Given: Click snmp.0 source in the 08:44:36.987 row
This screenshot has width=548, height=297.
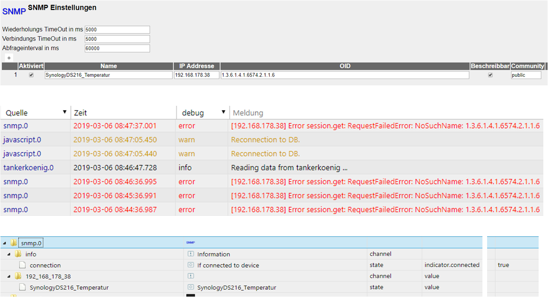Looking at the screenshot, I should [x=16, y=210].
